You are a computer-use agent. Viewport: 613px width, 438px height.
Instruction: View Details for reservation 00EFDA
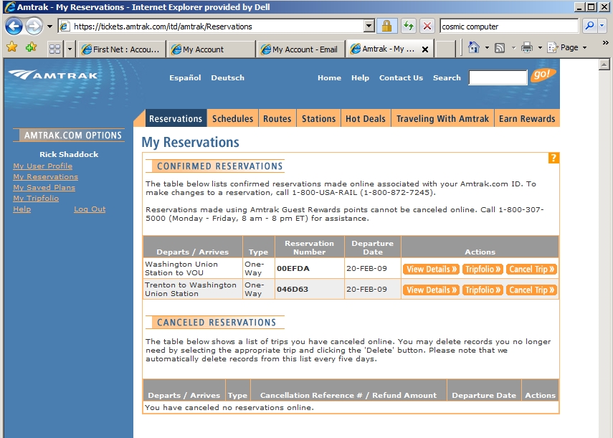coord(431,270)
